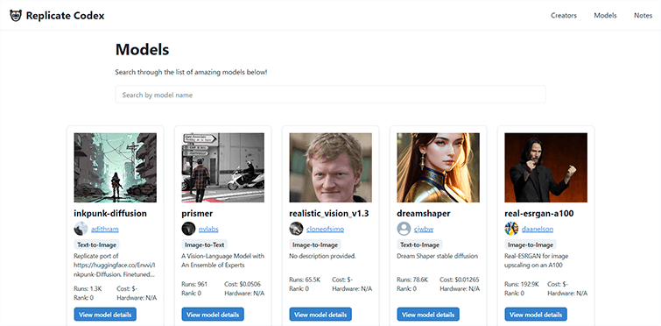661x326 pixels.
Task: Click the Text-to-Image tag on inkpunk-diffusion
Action: (x=97, y=244)
